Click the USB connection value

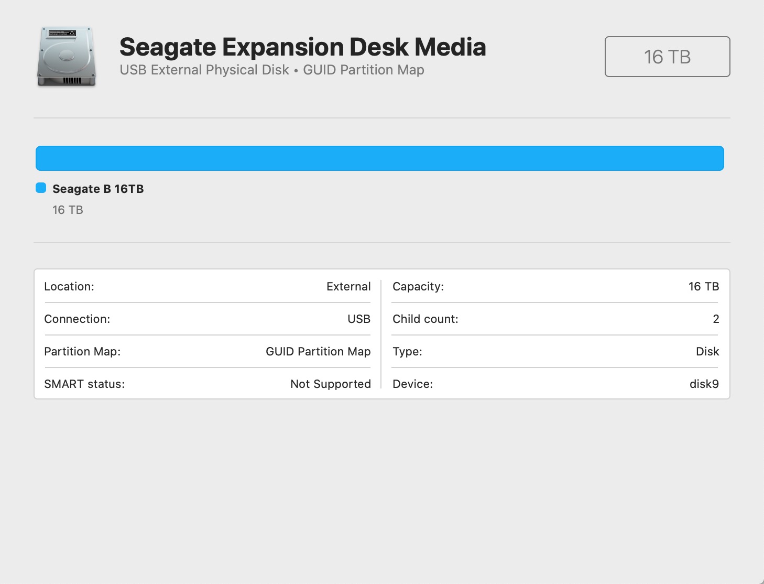(359, 319)
